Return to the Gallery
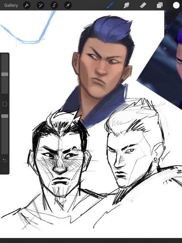Viewport: 182px width, 243px height. (11, 5)
